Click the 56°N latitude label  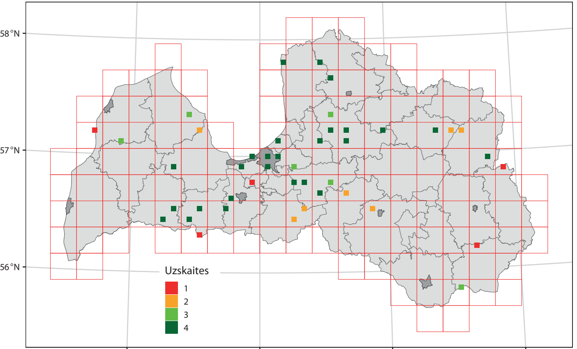10,267
